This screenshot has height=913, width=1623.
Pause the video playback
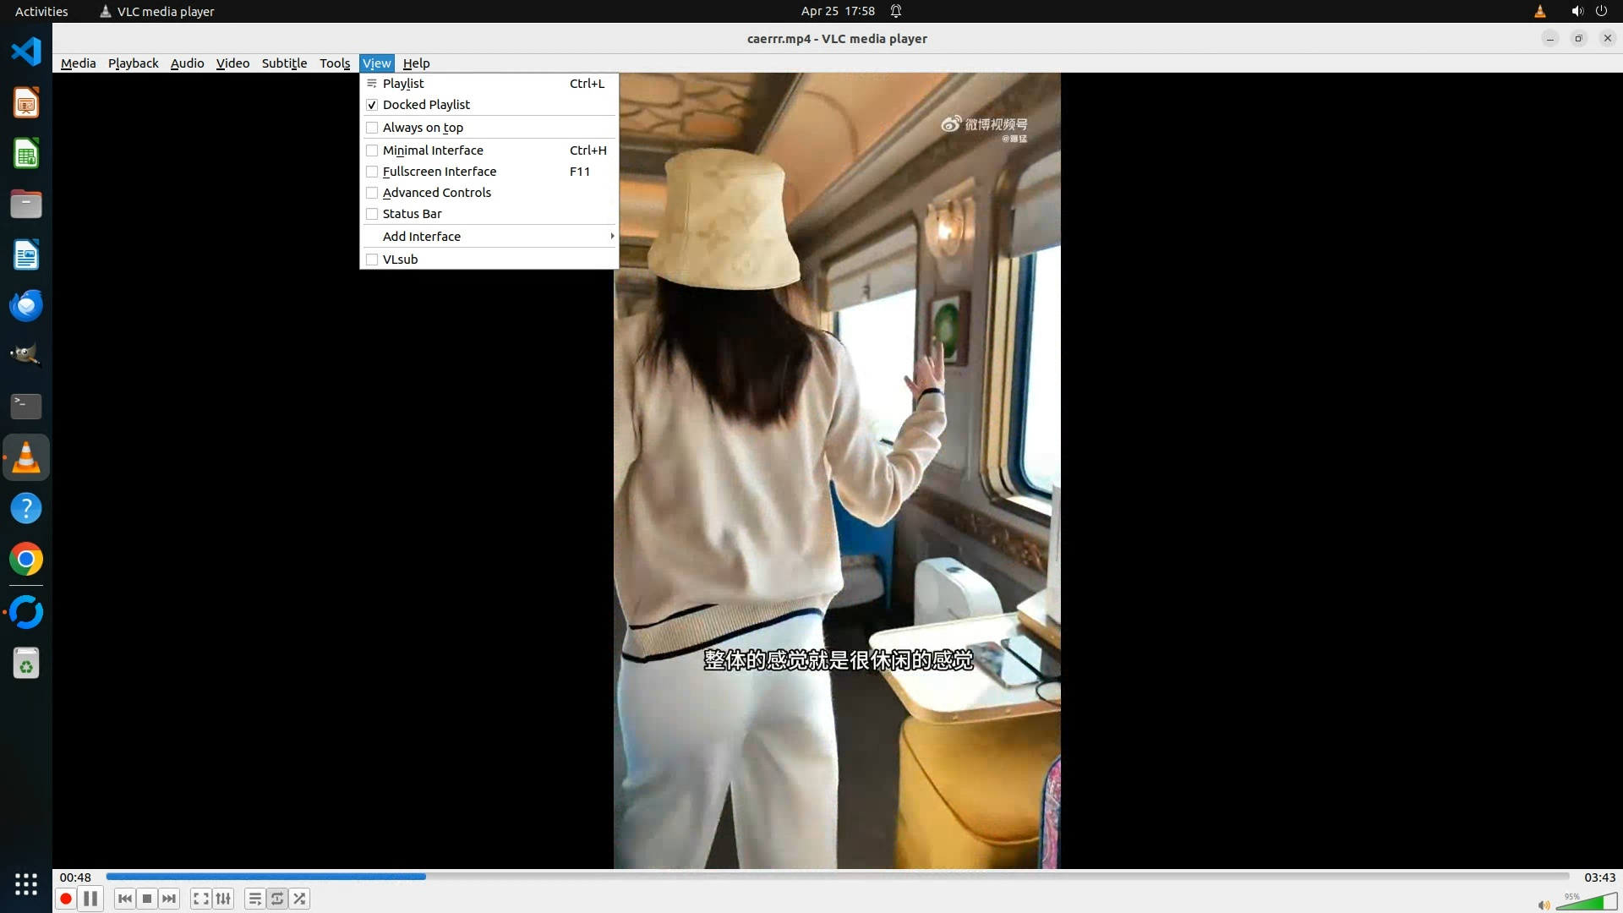pos(90,899)
